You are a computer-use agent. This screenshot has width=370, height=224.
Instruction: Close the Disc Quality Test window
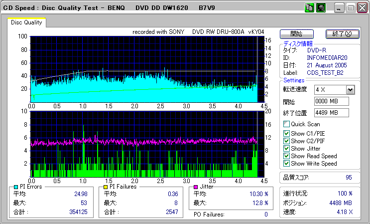pos(362,8)
